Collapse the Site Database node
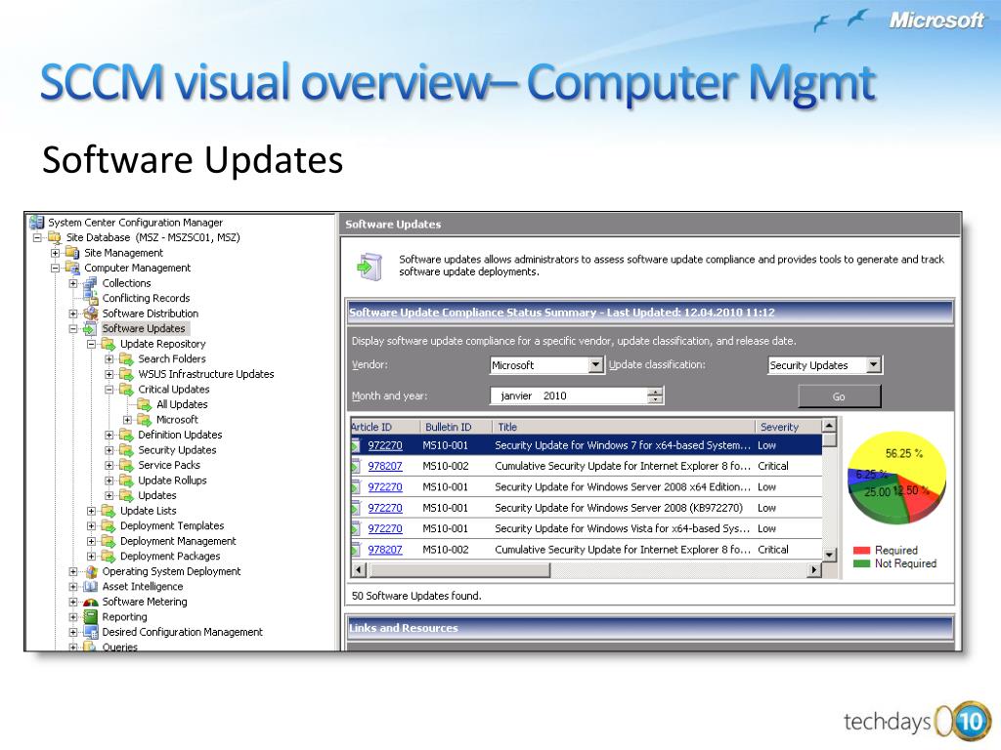The width and height of the screenshot is (1001, 750). (37, 238)
